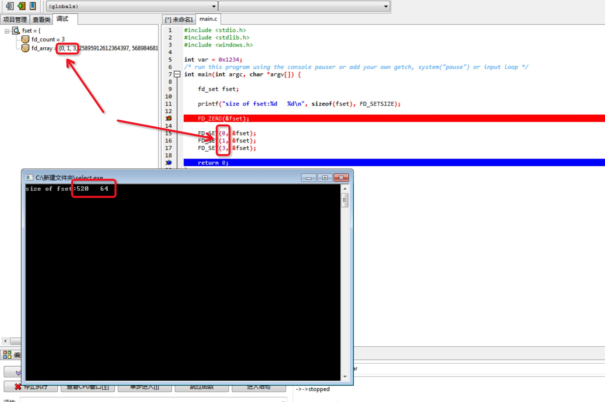Click line number 17 in the gutter
The height and width of the screenshot is (402, 605).
point(168,148)
